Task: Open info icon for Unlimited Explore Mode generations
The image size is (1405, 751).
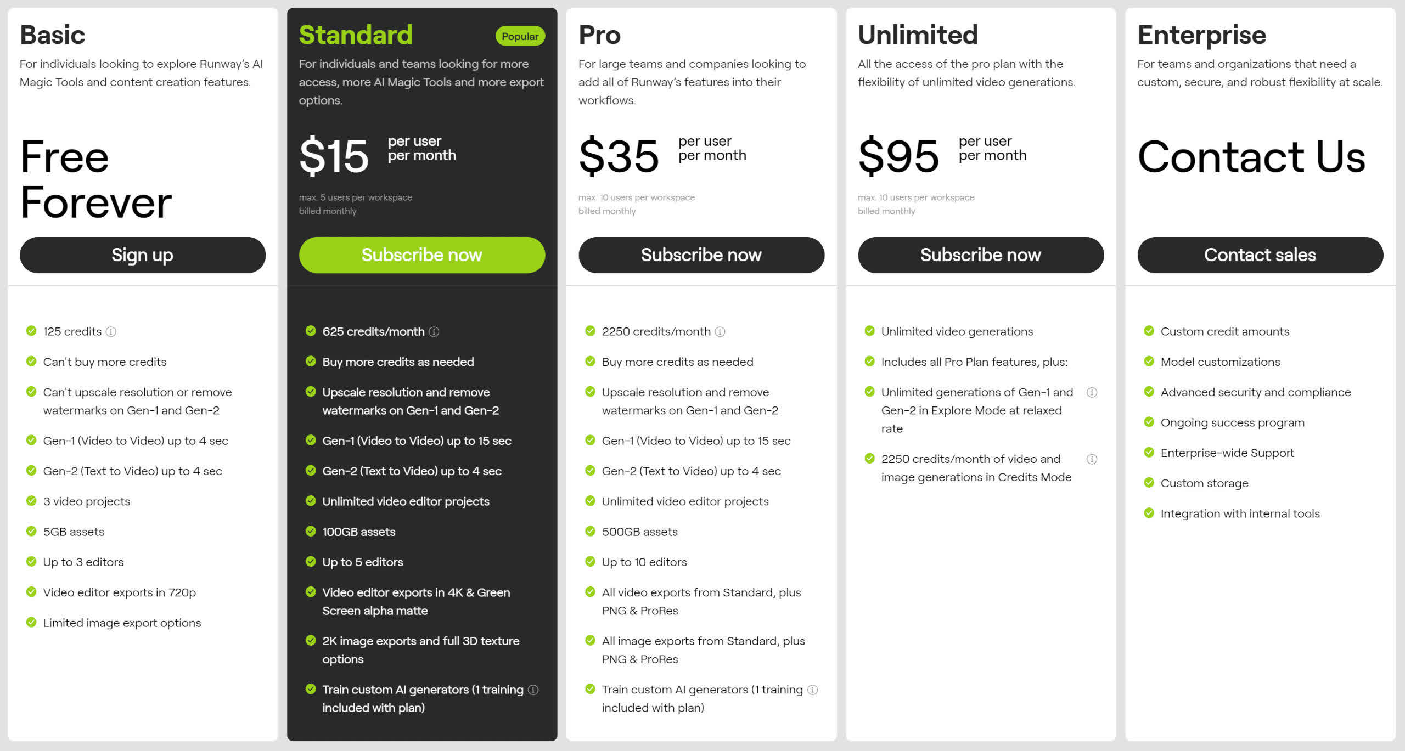Action: [1092, 392]
